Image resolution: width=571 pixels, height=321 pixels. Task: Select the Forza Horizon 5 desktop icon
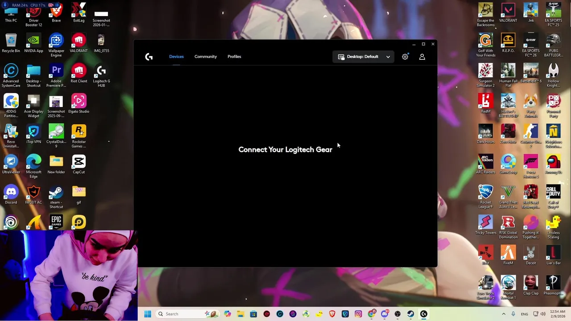pyautogui.click(x=531, y=167)
